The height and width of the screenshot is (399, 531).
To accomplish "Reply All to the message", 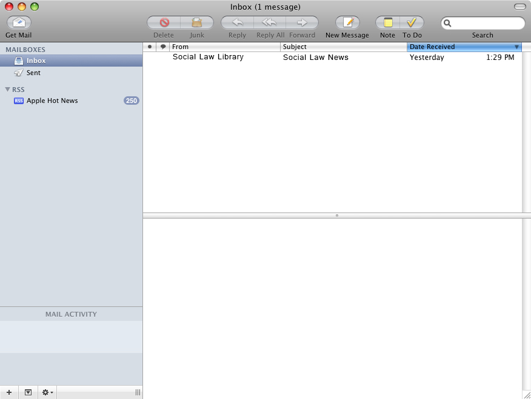I will 270,22.
